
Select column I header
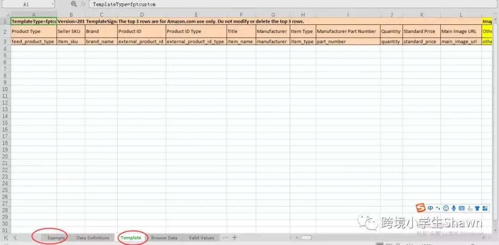pyautogui.click(x=348, y=15)
